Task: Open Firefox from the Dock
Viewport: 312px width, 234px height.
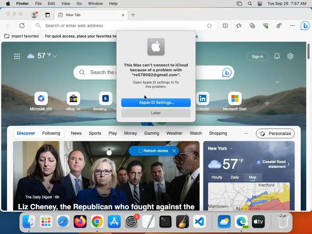Action: point(80,222)
